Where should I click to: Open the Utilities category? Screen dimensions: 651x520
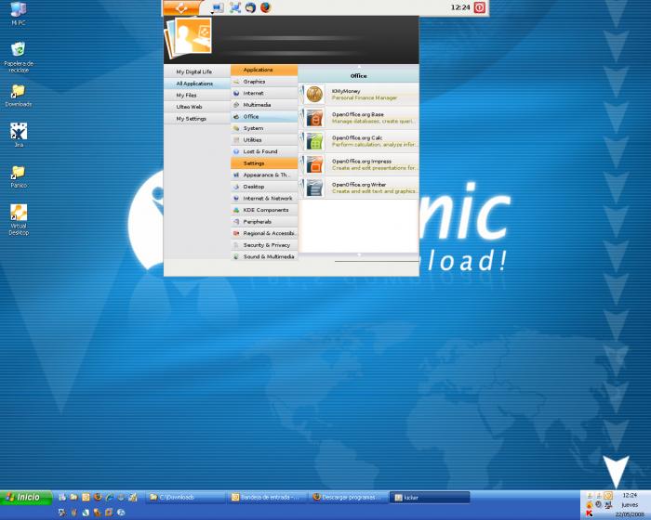[x=264, y=139]
